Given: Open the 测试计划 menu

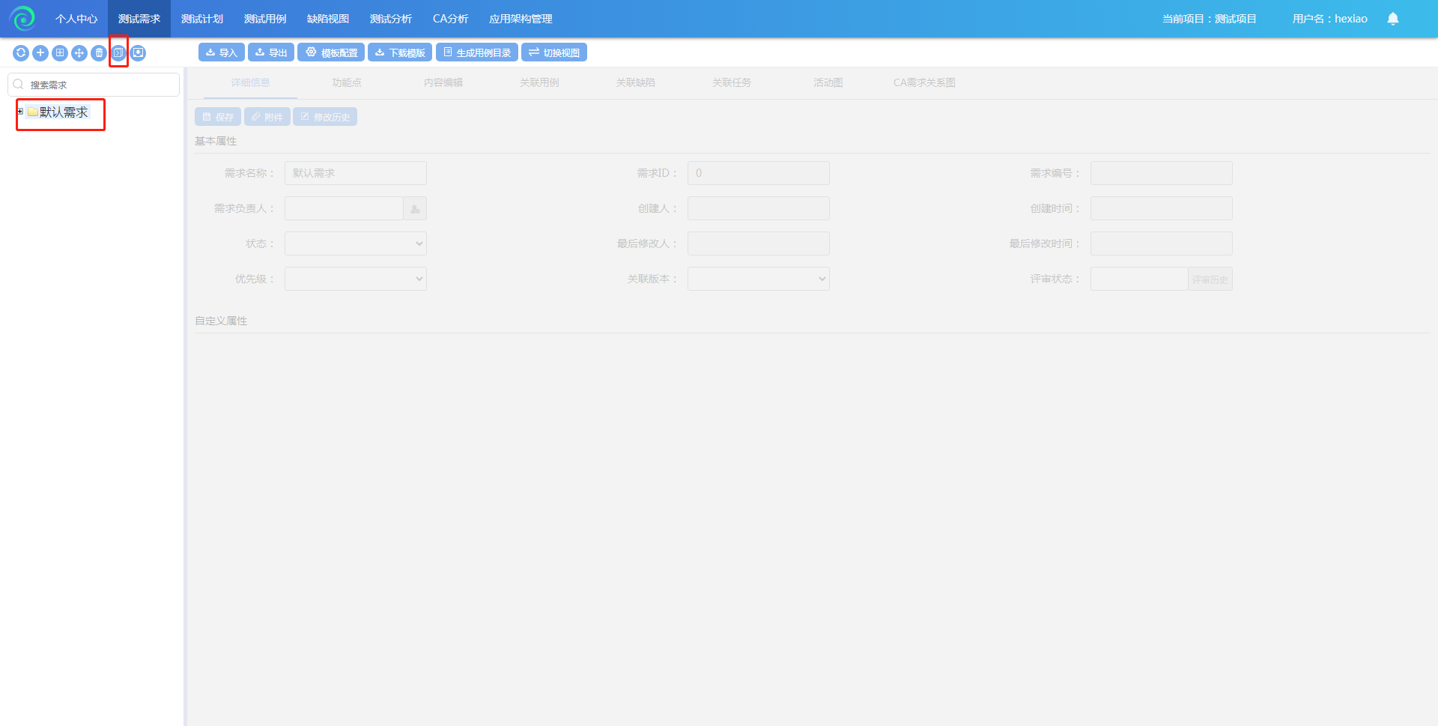Looking at the screenshot, I should tap(202, 19).
